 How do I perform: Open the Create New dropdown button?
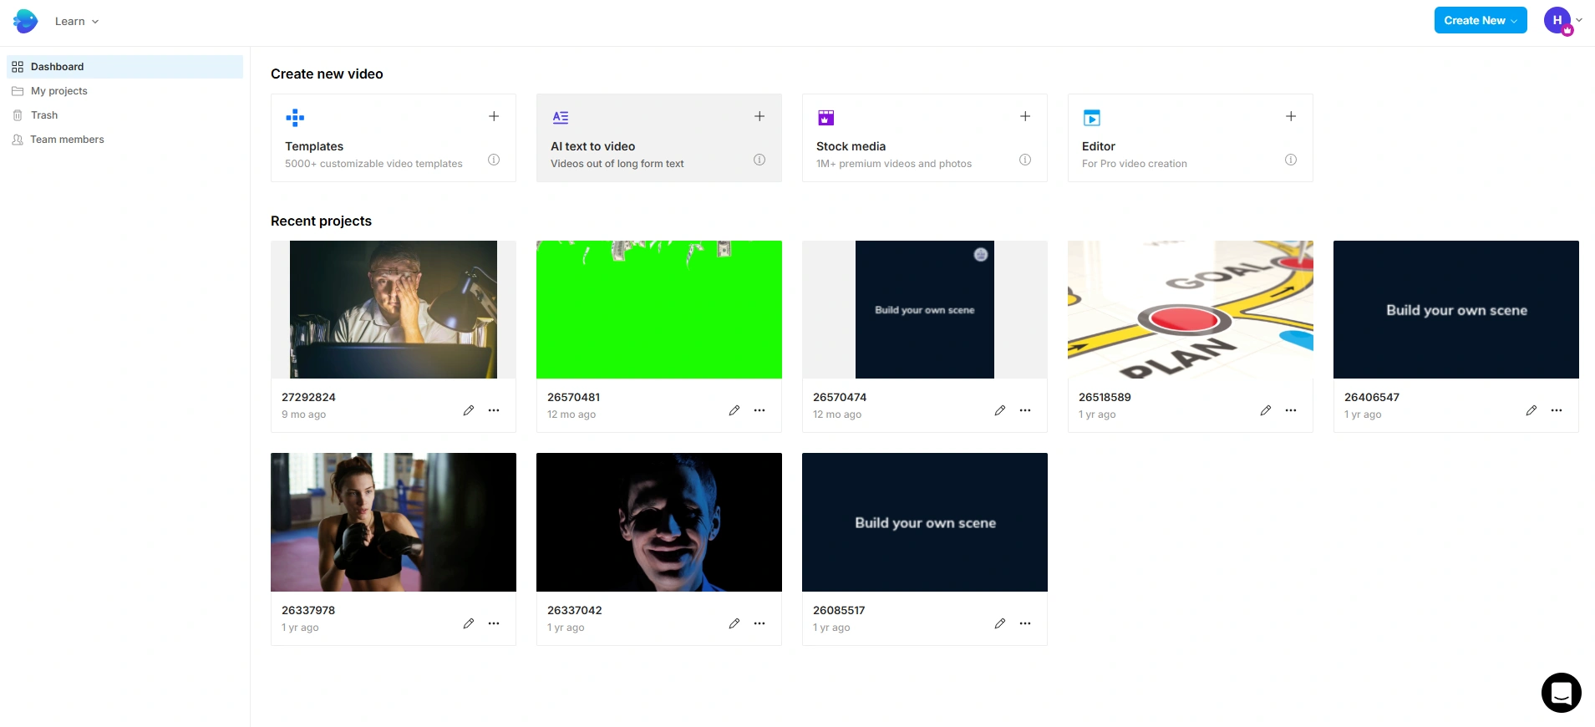pos(1481,20)
